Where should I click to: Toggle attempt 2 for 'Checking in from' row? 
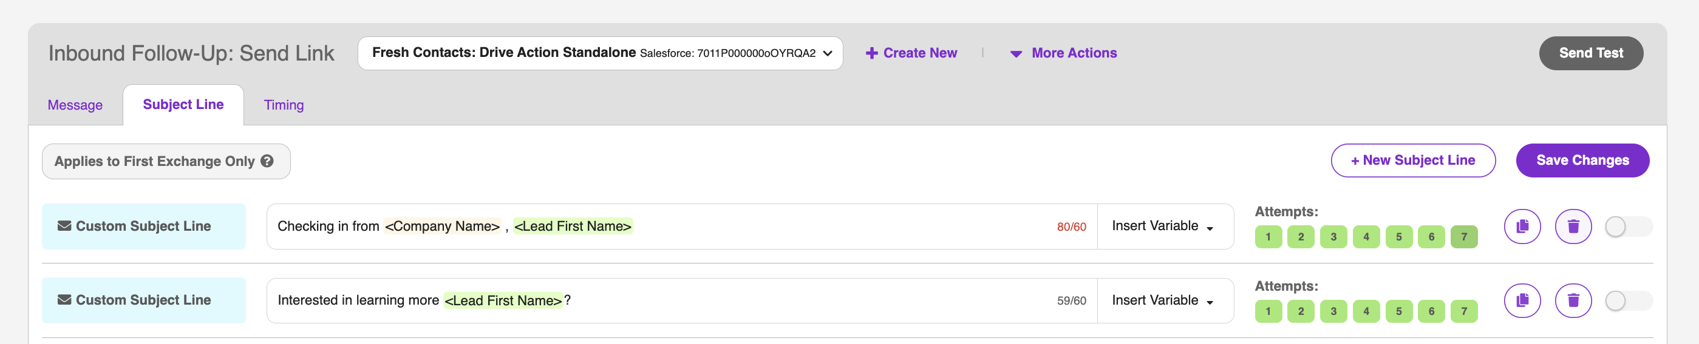pos(1301,237)
